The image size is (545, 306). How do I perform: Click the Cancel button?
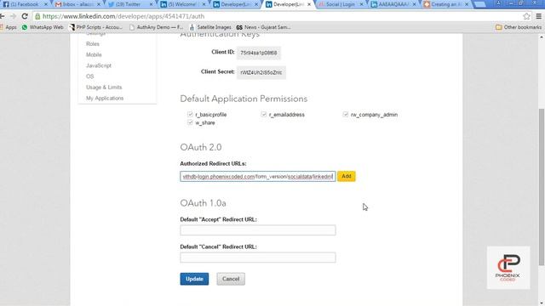click(x=231, y=279)
